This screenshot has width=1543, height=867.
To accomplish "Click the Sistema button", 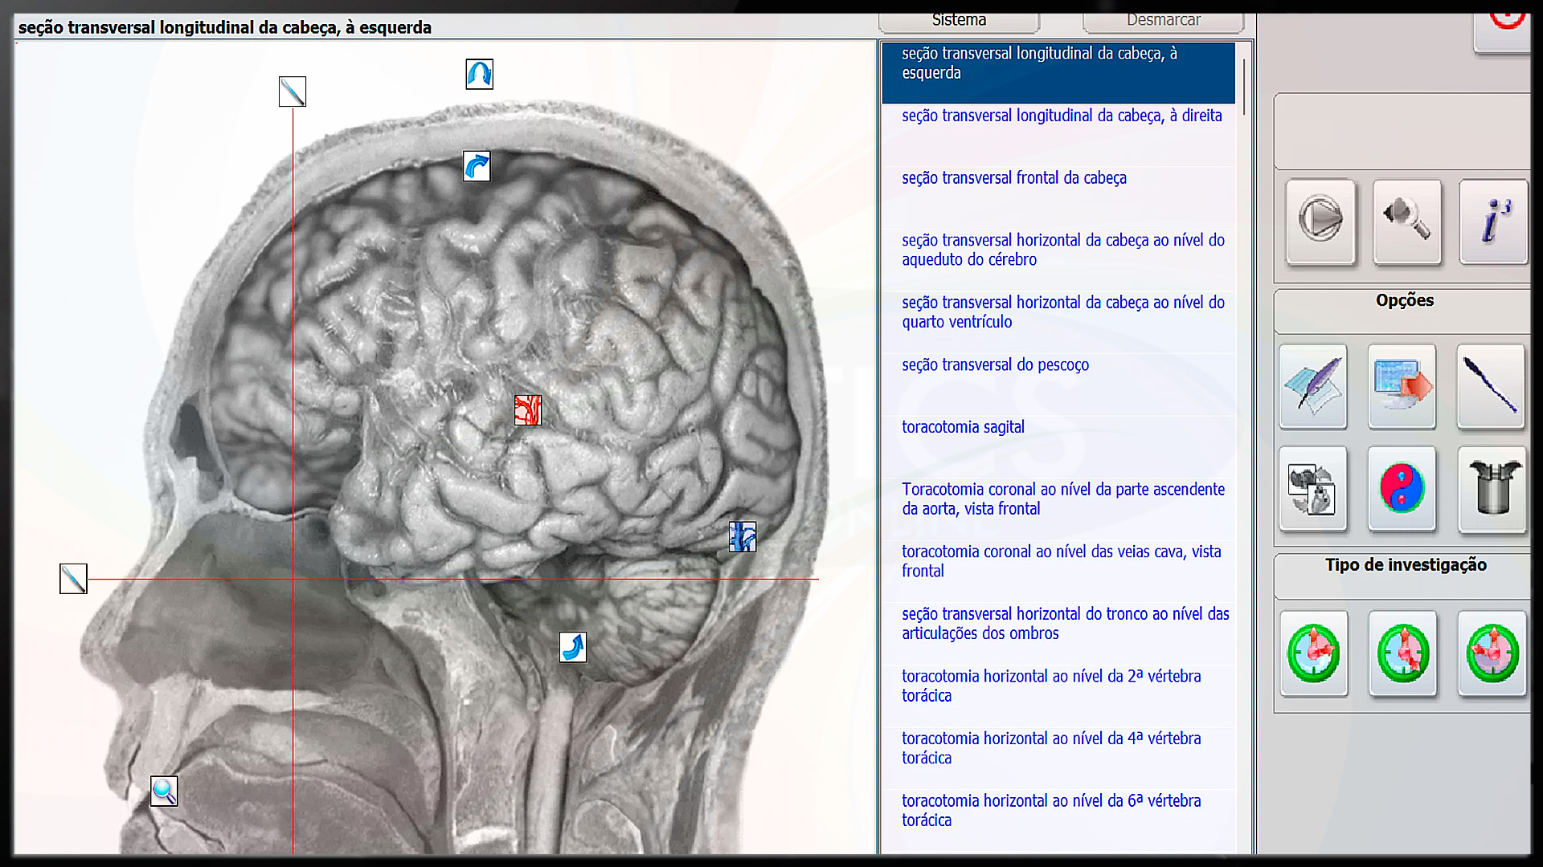I will 959,22.
